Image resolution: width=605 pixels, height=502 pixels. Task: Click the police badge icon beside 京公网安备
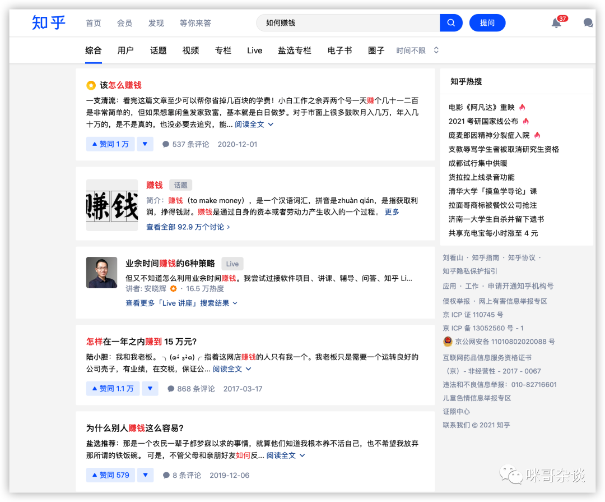point(448,342)
